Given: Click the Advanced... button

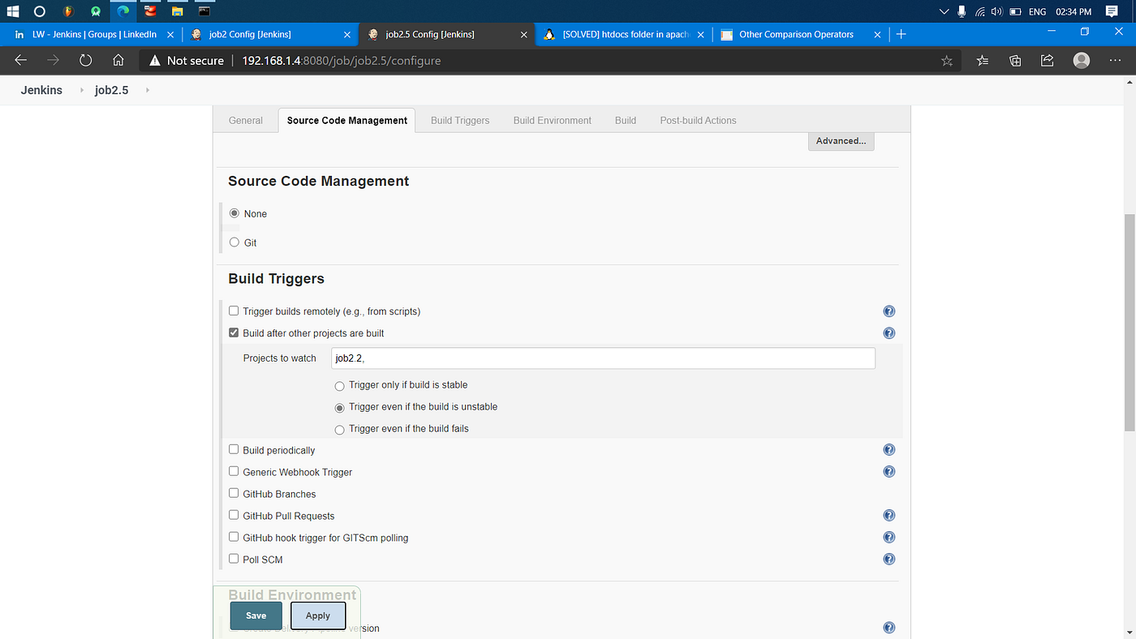Looking at the screenshot, I should 841,140.
